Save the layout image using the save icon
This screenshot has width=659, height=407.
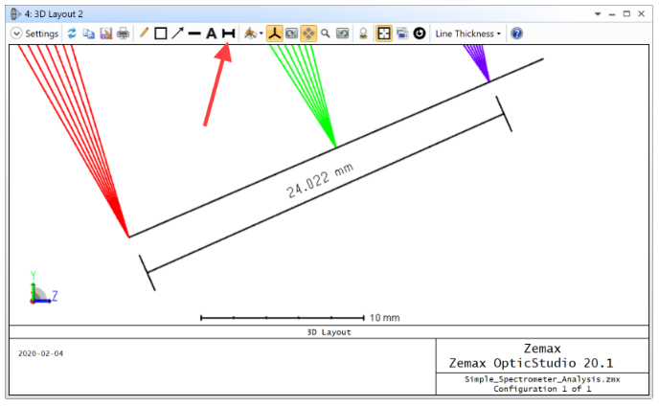pyautogui.click(x=105, y=34)
